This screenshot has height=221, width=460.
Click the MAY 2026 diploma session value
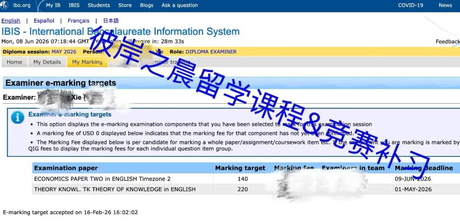[64, 52]
